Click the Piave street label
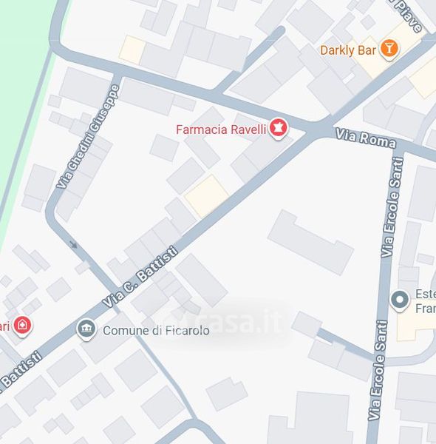 409,16
